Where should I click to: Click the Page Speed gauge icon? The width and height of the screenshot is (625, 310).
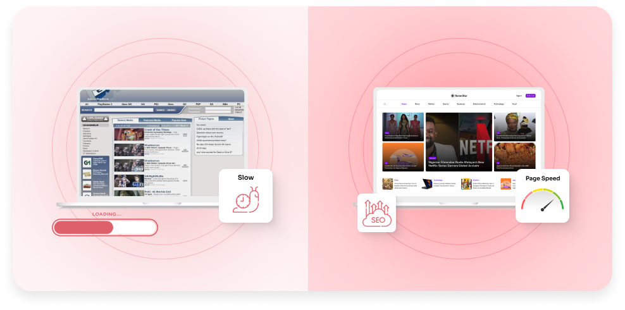coord(541,202)
